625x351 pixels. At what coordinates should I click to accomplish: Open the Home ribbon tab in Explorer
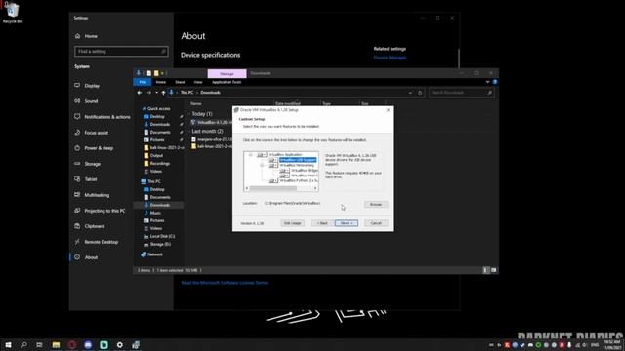coord(160,82)
